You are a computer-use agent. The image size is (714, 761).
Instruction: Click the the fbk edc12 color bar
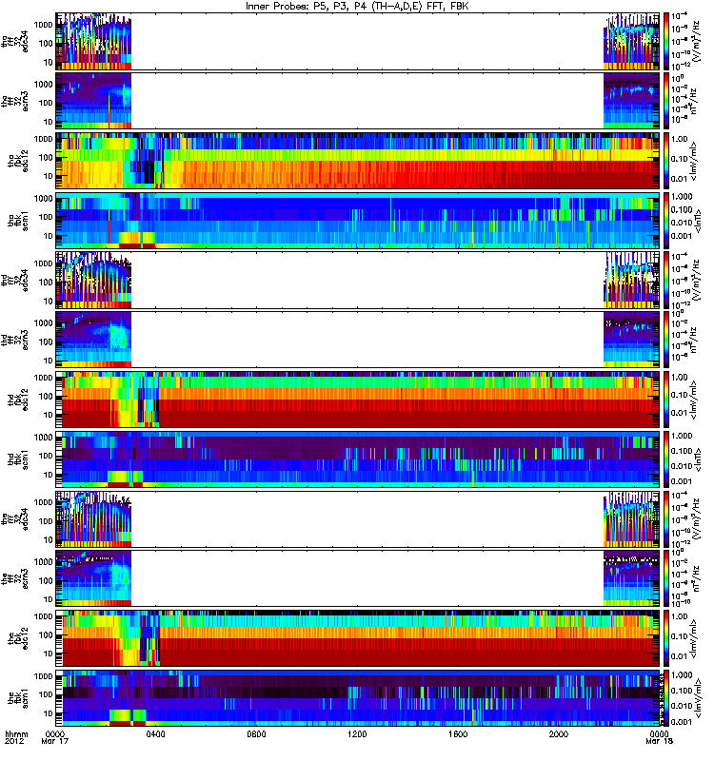pyautogui.click(x=665, y=638)
